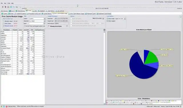Viewport: 183px width, 108px height.
Task: Click the last folder icon in toolbar
Action: pos(17,7)
